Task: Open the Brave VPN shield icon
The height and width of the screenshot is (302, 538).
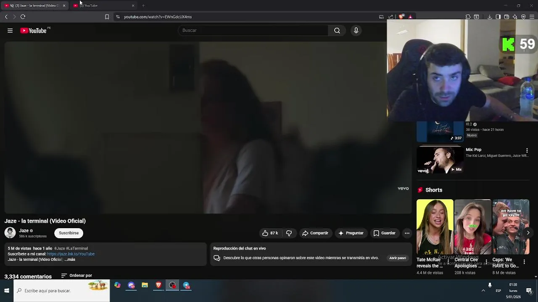Action: click(523, 17)
